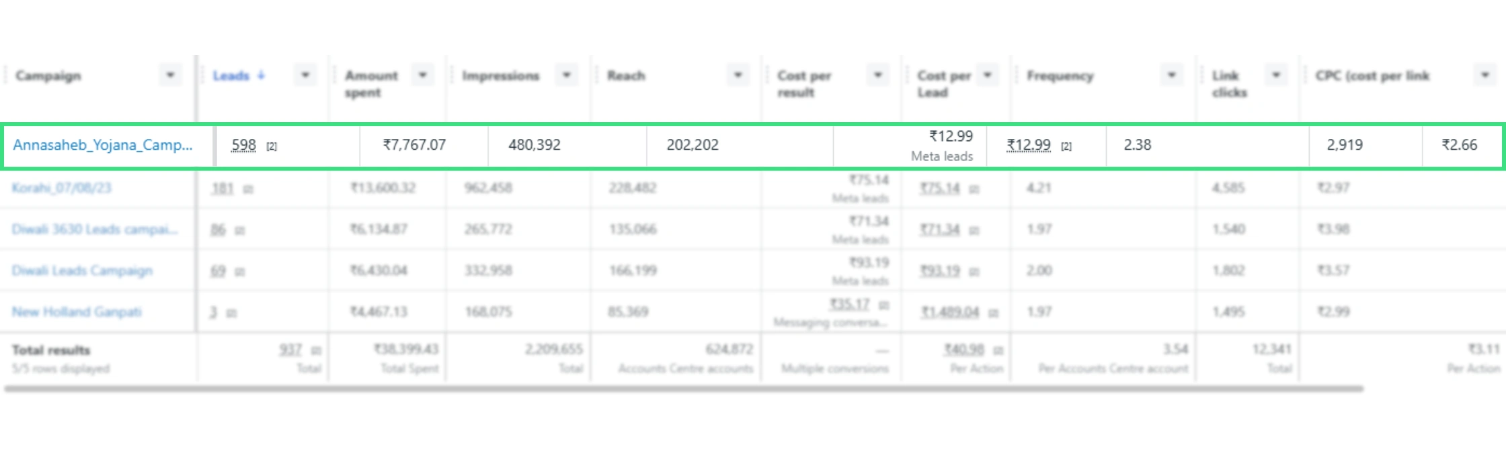Open the Korahi_07/08/23 campaign
This screenshot has height=451, width=1506.
[61, 188]
